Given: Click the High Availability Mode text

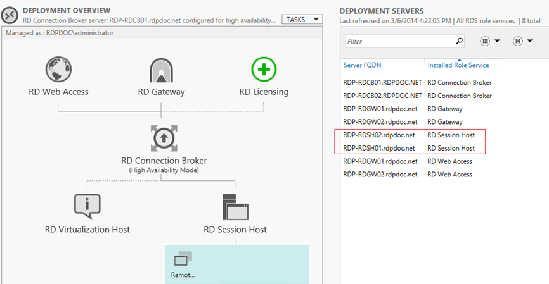Looking at the screenshot, I should point(164,170).
